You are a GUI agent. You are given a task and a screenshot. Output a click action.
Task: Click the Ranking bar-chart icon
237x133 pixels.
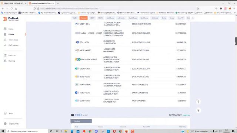(x=5, y=61)
